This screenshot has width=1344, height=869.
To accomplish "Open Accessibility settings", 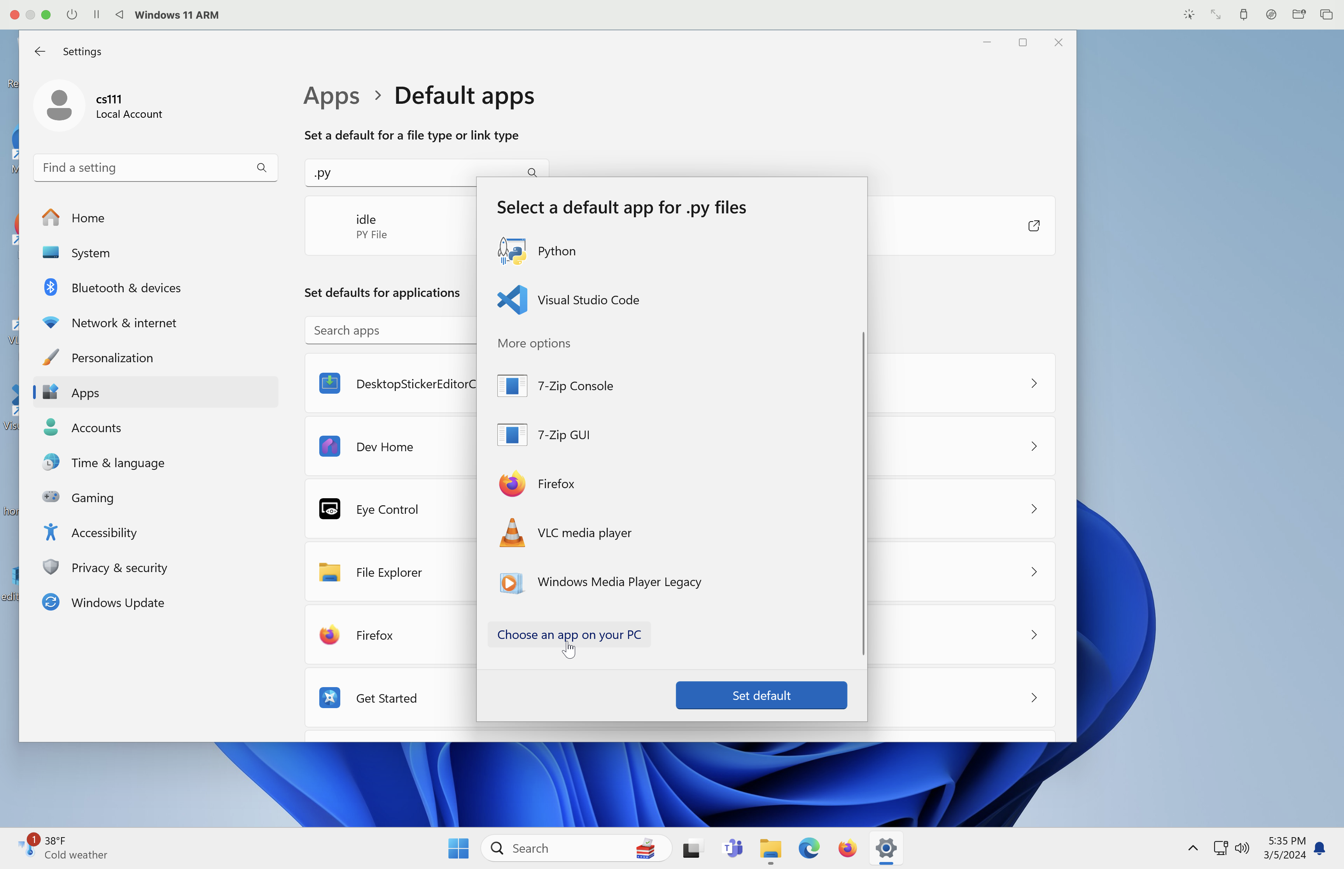I will (x=156, y=533).
